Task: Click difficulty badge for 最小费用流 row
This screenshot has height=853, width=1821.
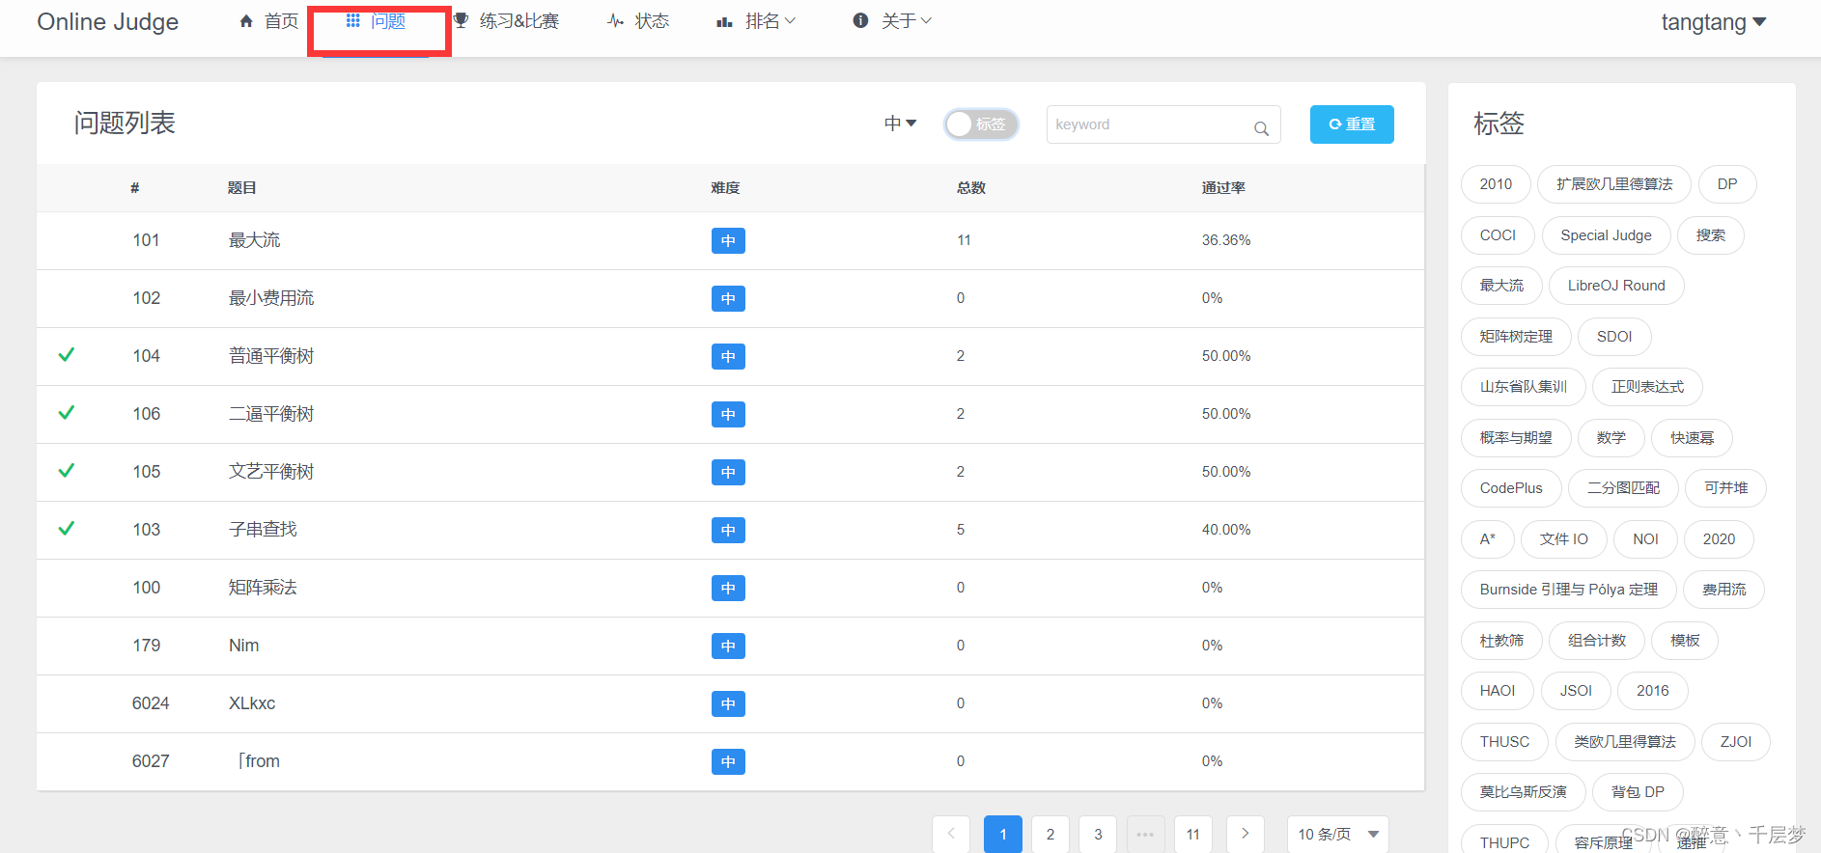Action: coord(728,298)
